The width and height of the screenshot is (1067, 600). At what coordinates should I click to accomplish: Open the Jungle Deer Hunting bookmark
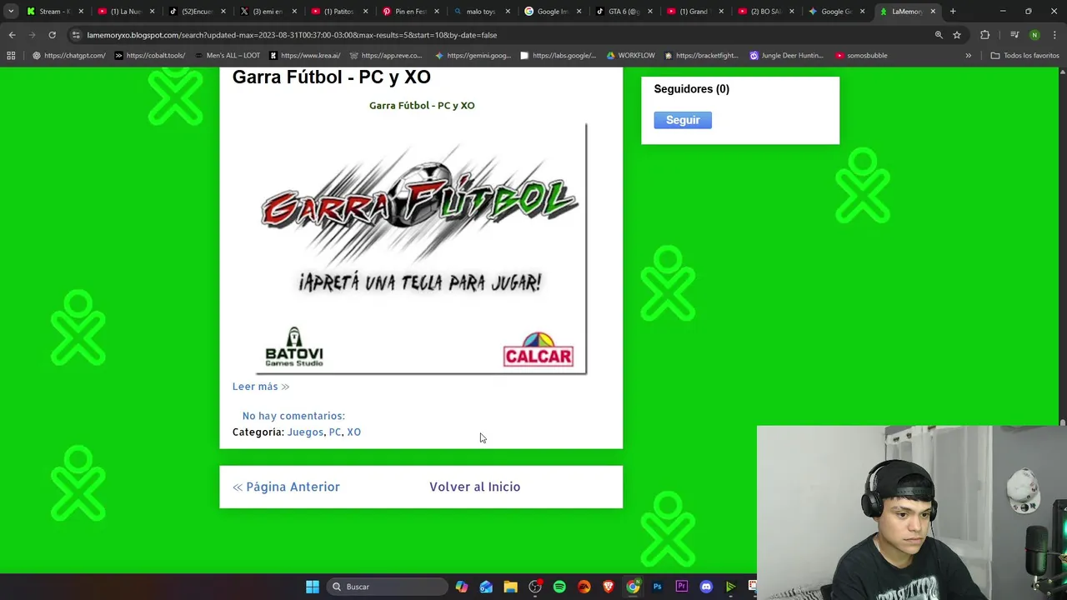[786, 56]
